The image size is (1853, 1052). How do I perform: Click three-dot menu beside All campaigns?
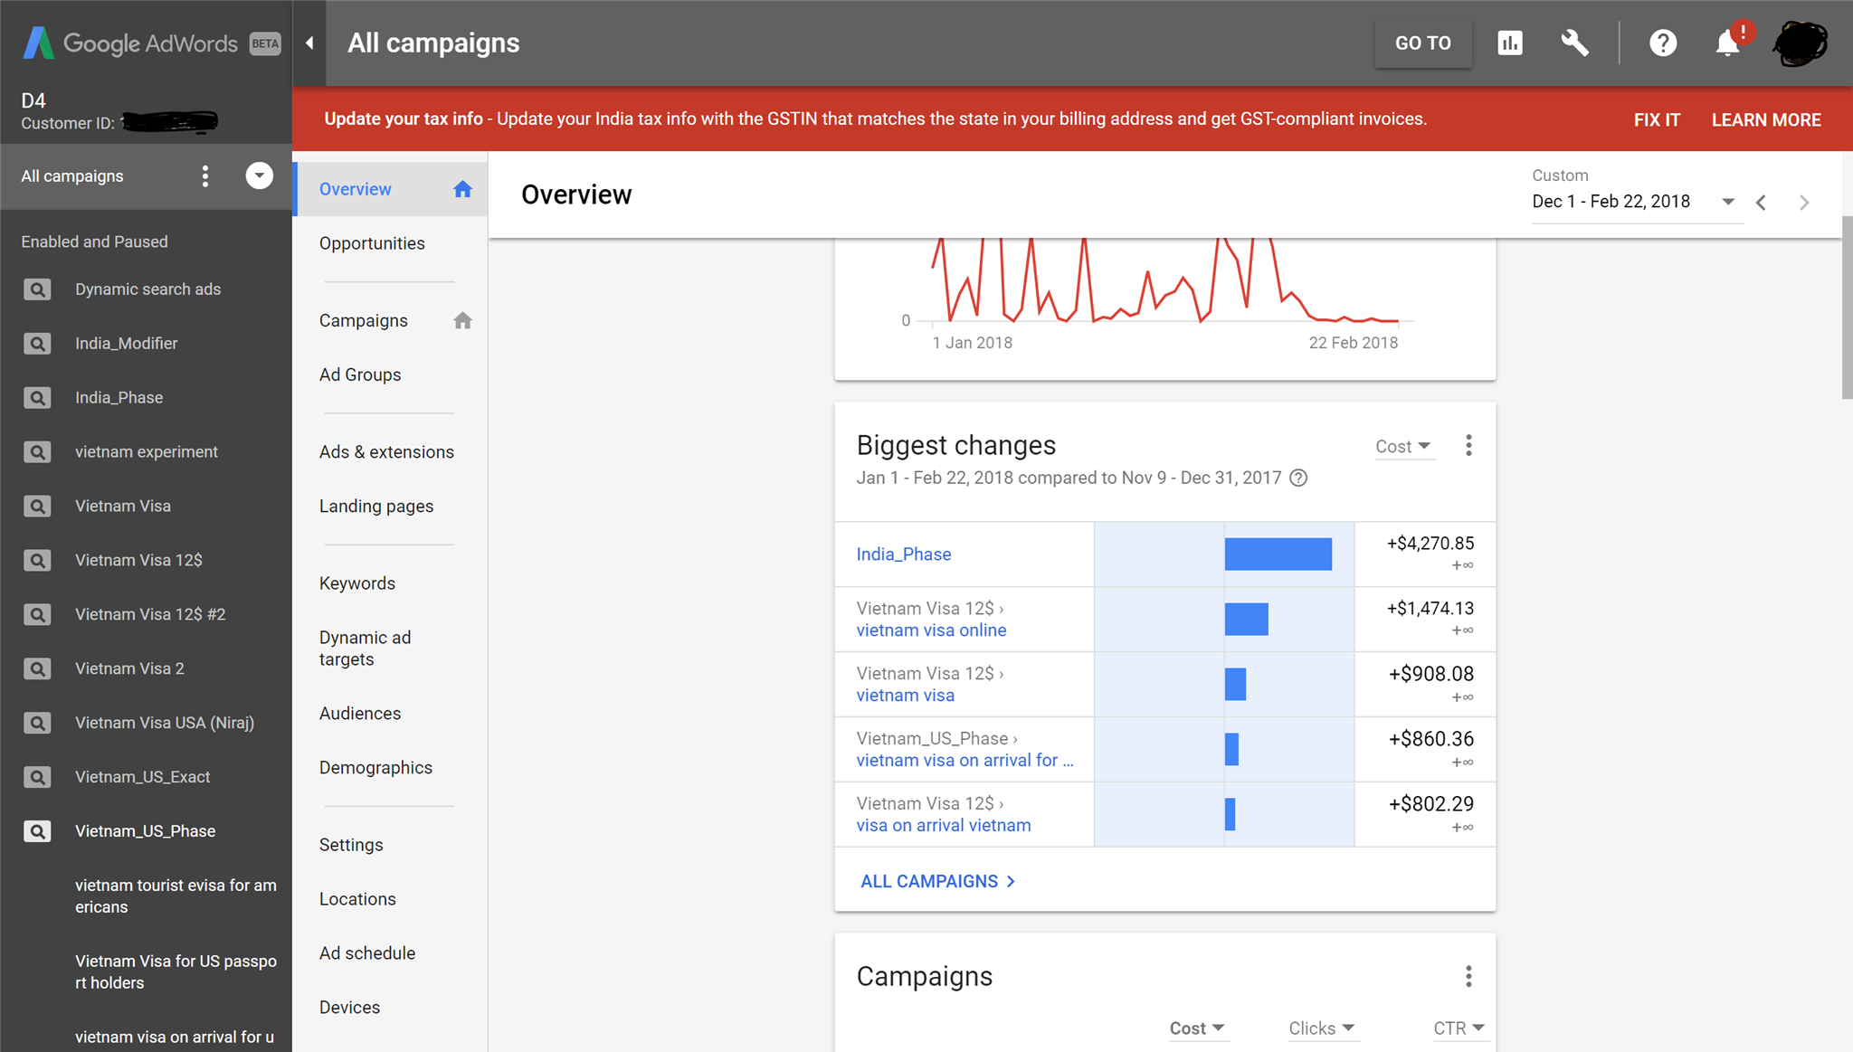tap(205, 175)
